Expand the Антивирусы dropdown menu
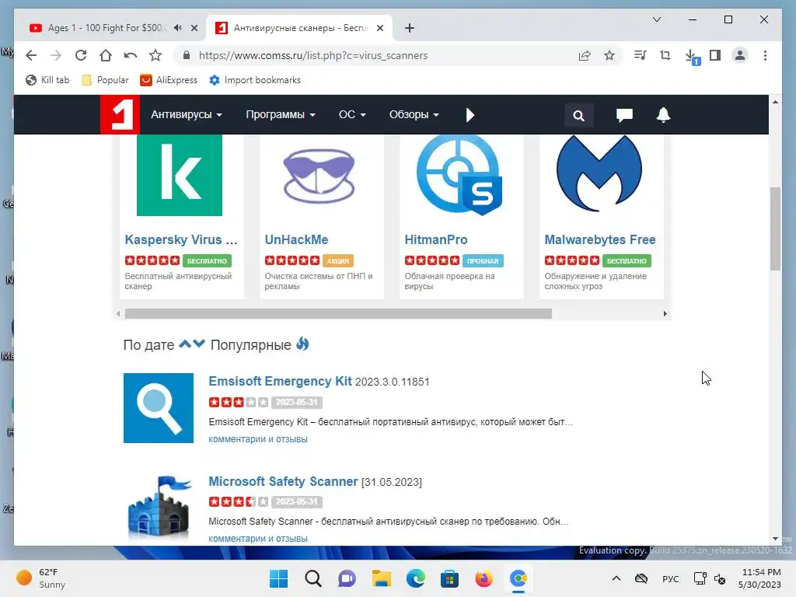The image size is (796, 597). click(x=187, y=114)
